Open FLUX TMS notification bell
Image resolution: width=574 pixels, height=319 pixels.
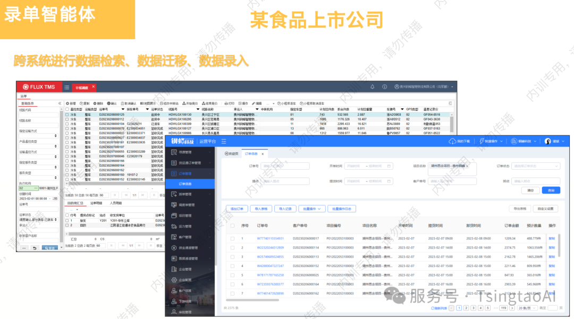coord(372,87)
